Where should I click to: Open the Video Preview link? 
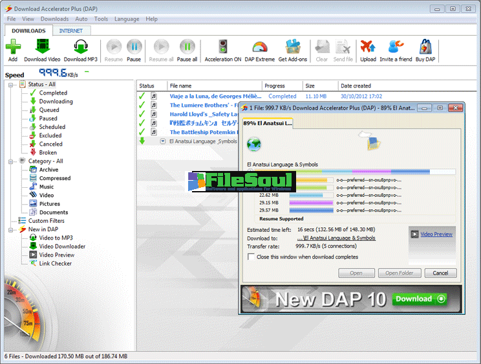point(436,234)
